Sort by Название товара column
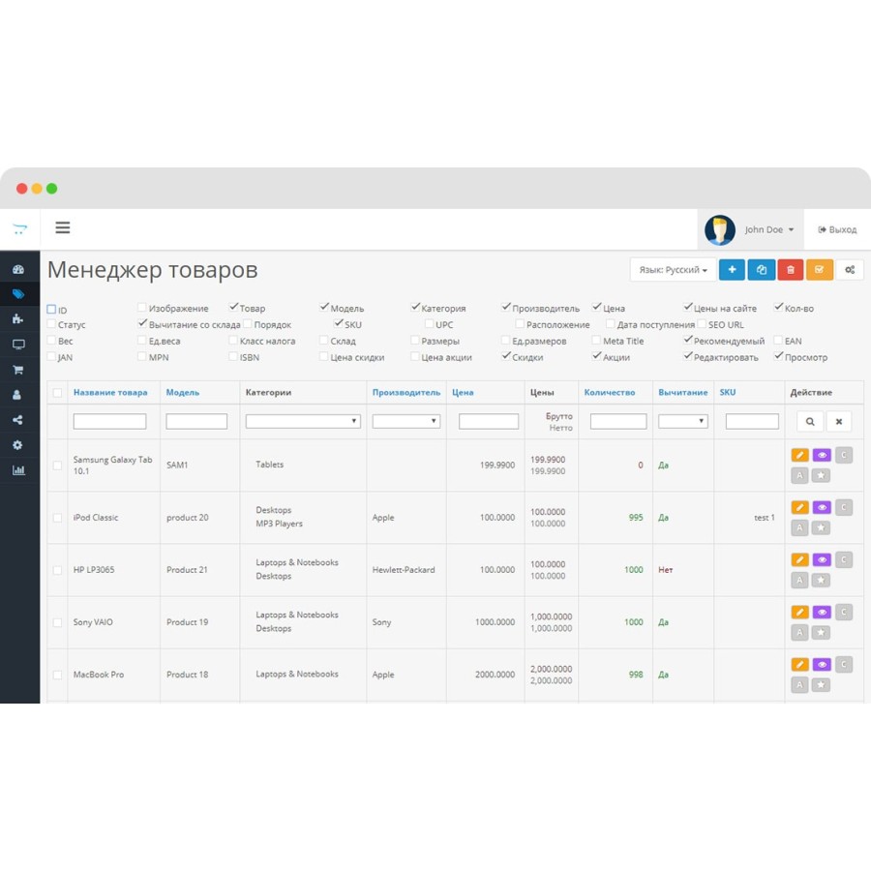 (110, 392)
